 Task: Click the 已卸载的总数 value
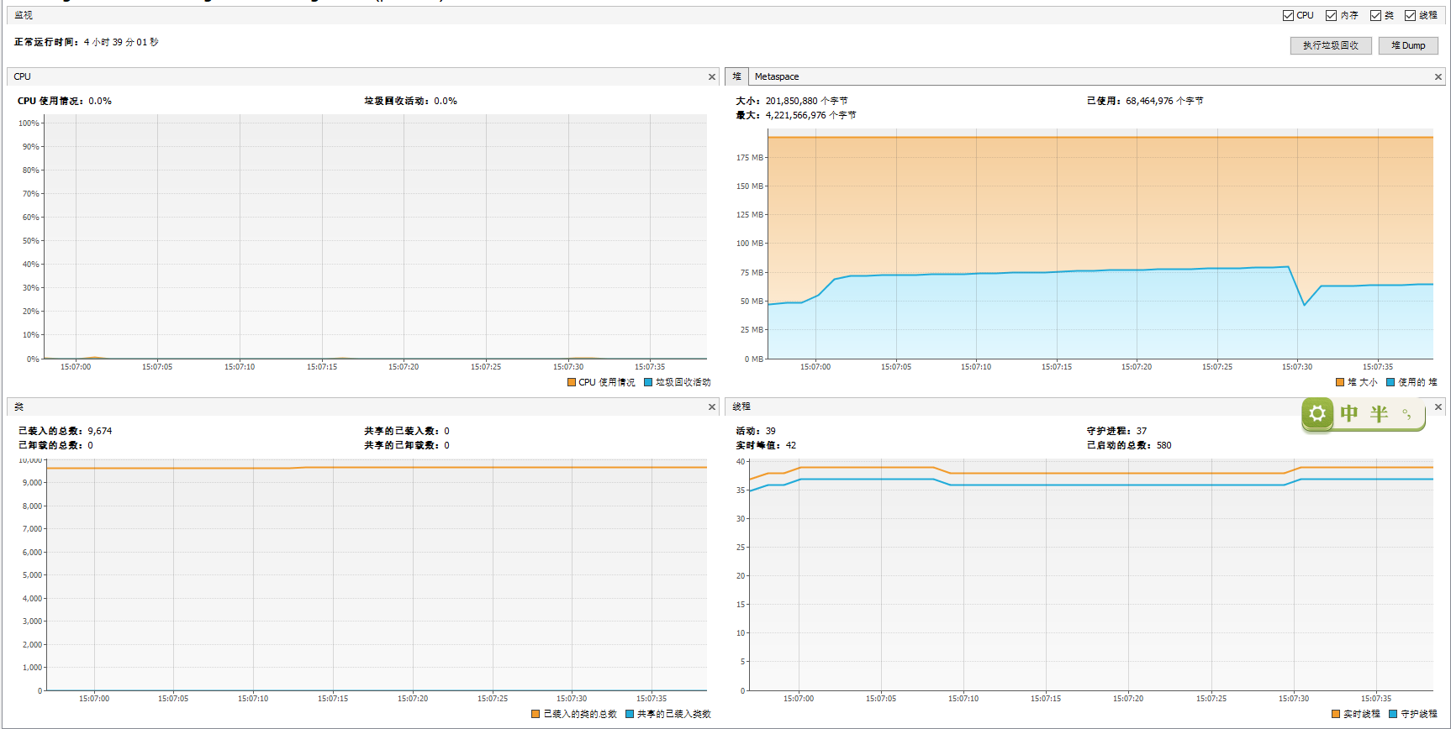[x=90, y=445]
